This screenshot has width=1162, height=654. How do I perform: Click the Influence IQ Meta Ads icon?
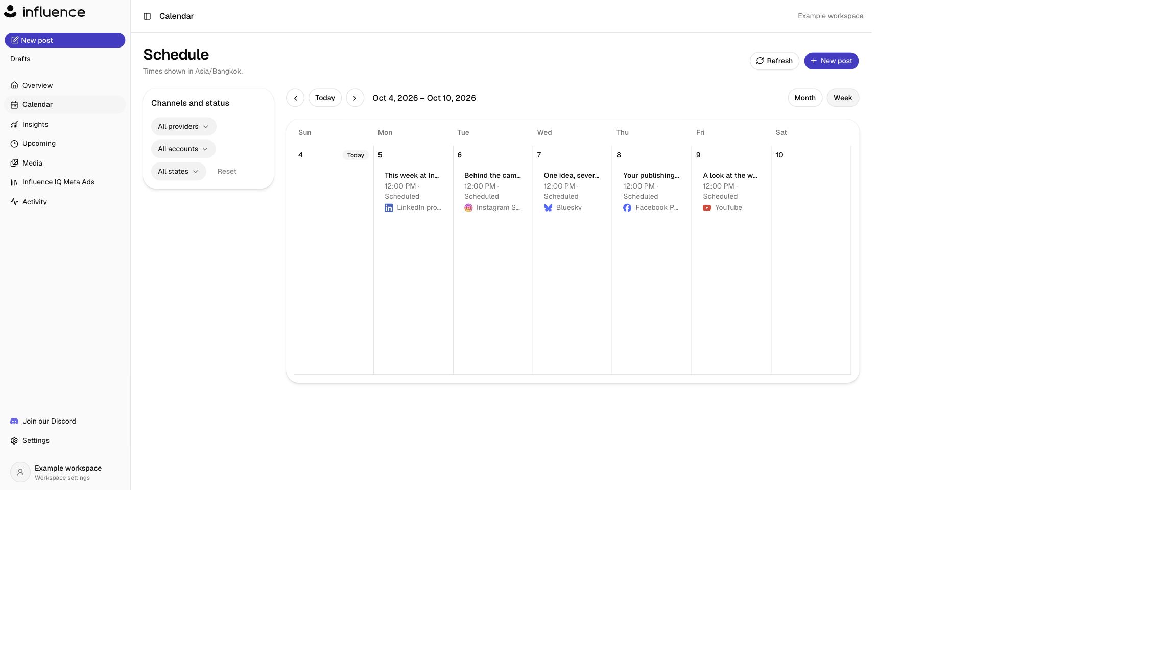pyautogui.click(x=14, y=182)
